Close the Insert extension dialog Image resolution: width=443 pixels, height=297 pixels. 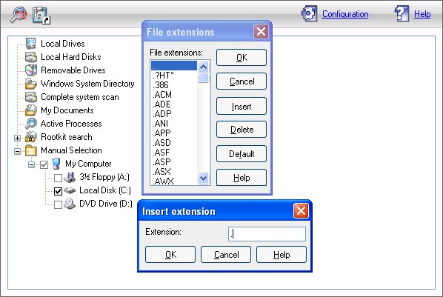pos(301,210)
